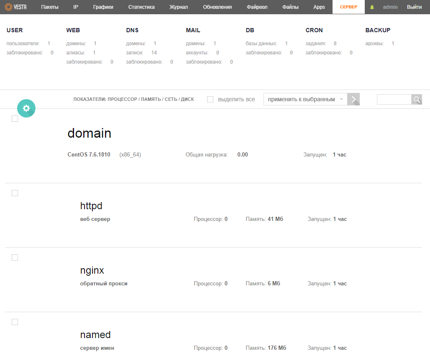Focus the search input field

point(394,99)
